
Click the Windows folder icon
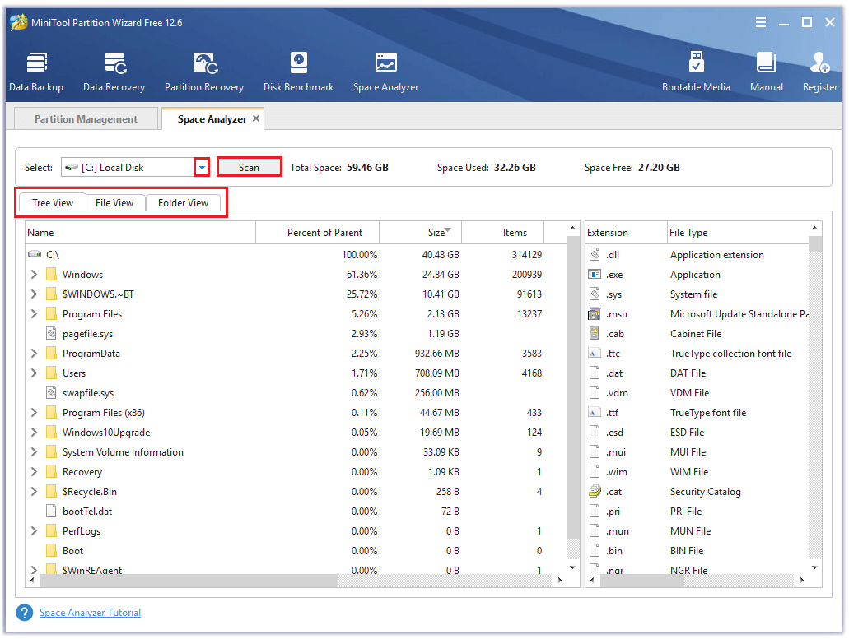point(51,275)
